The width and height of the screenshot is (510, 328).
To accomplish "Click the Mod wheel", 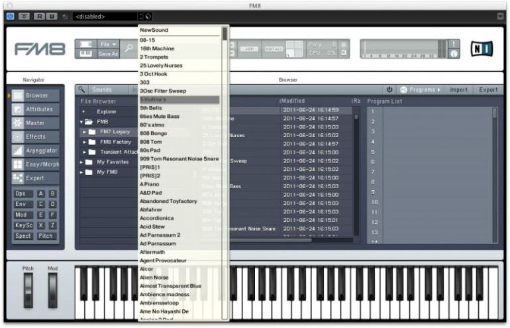I will pos(53,290).
